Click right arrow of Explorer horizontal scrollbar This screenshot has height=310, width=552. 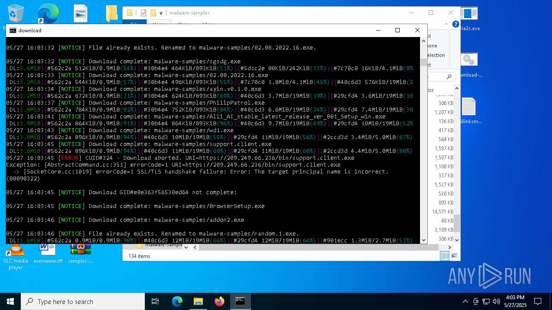click(449, 247)
